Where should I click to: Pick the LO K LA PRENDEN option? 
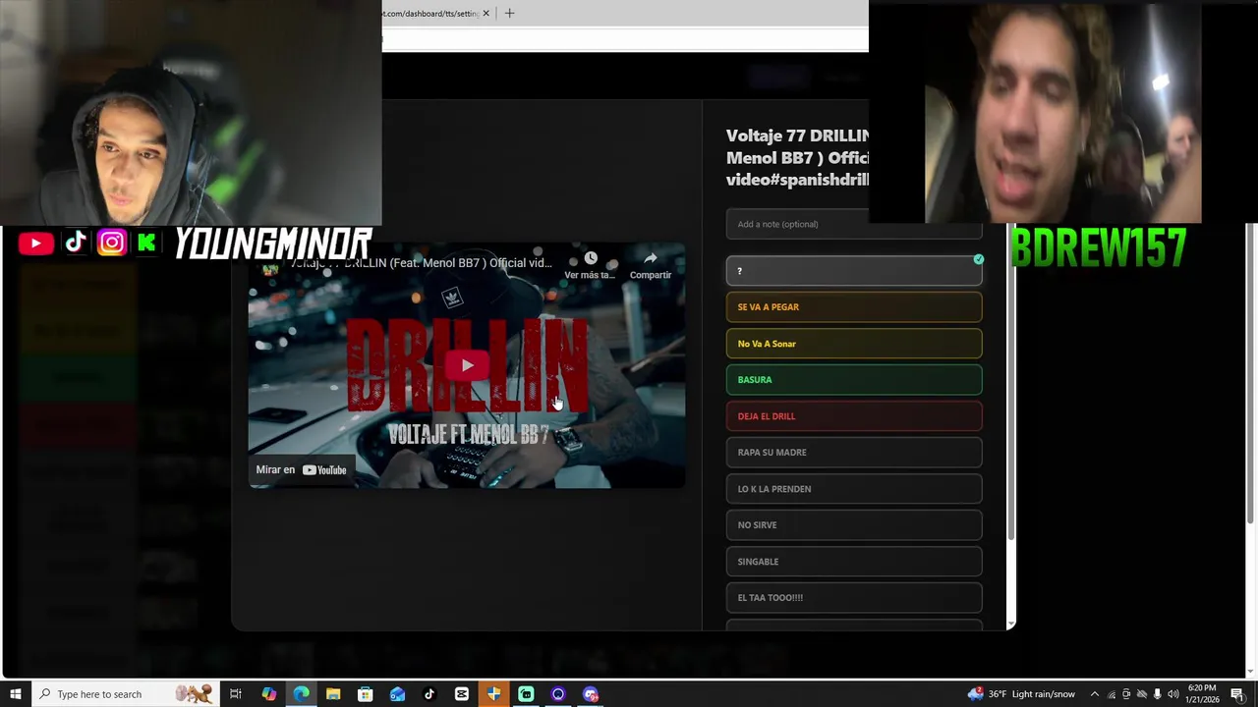pos(854,489)
